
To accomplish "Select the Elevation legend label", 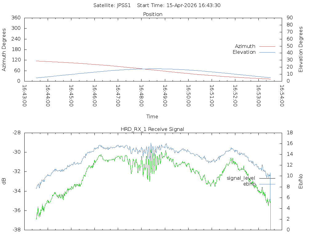I will coord(244,52).
